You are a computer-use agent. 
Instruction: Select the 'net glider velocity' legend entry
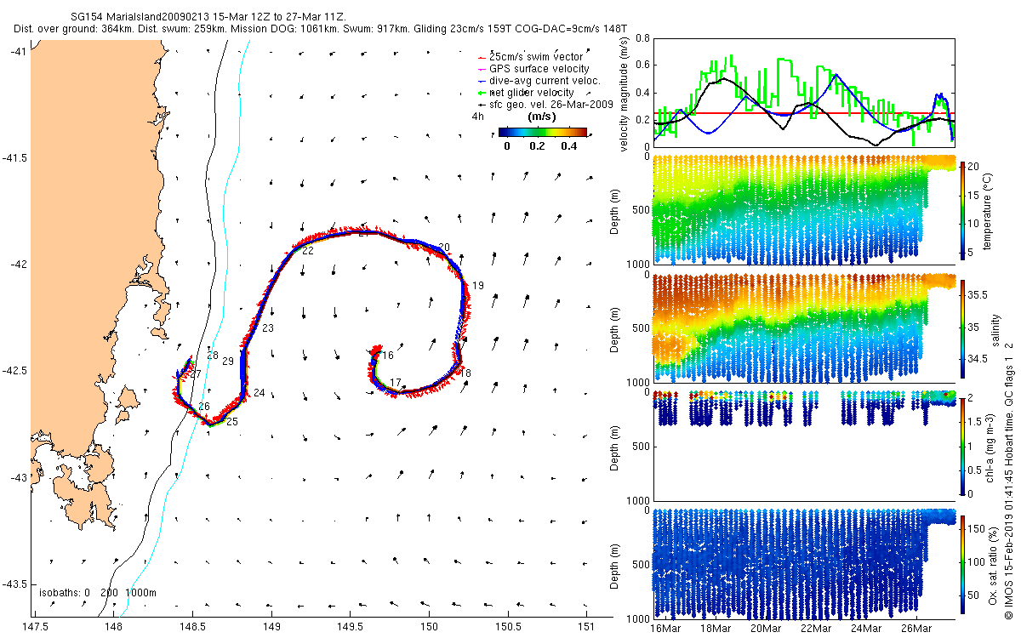coord(524,92)
